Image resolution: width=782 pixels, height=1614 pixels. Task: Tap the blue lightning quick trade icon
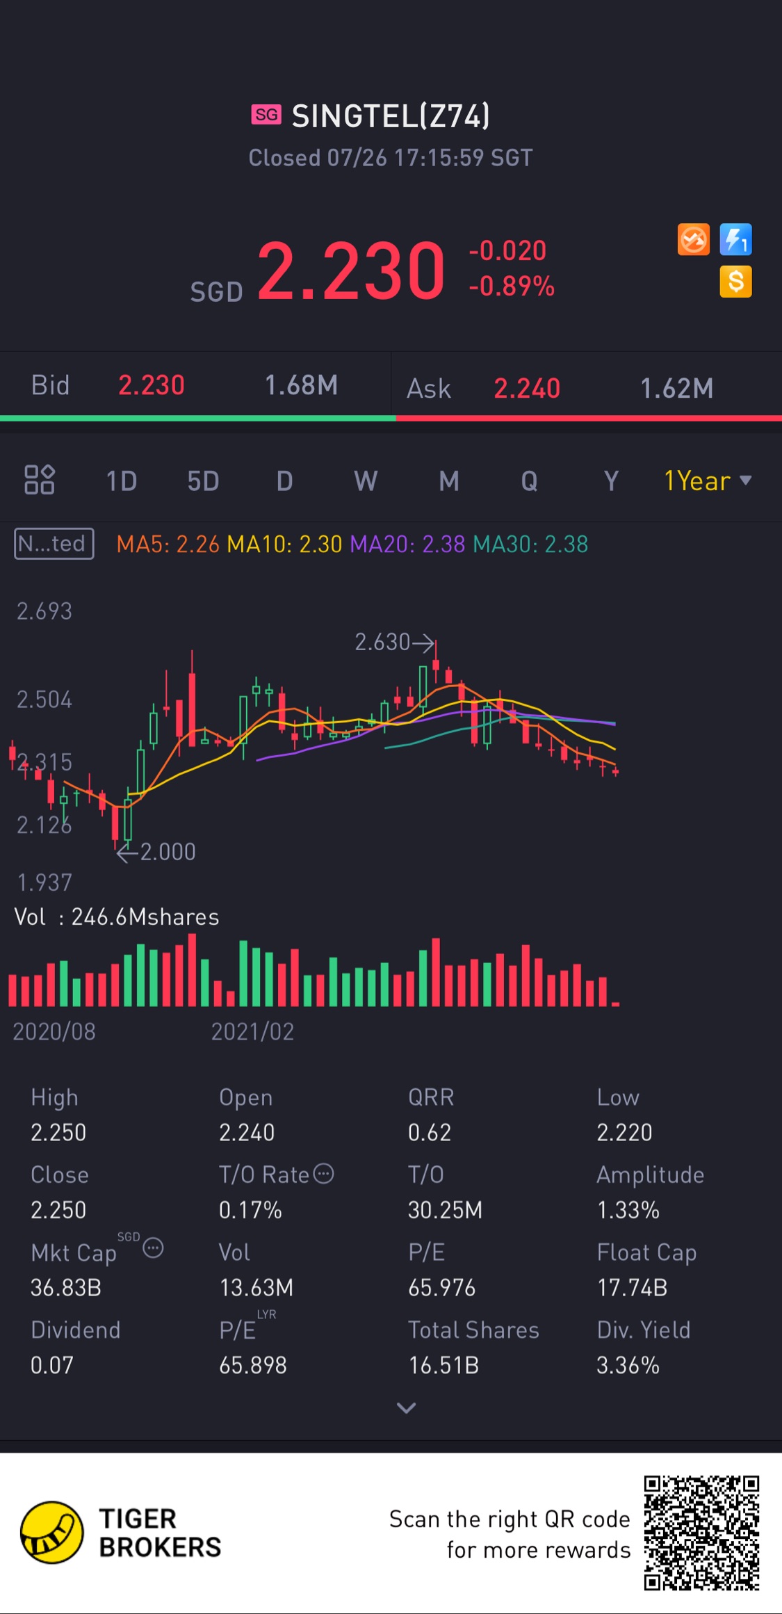click(x=735, y=240)
